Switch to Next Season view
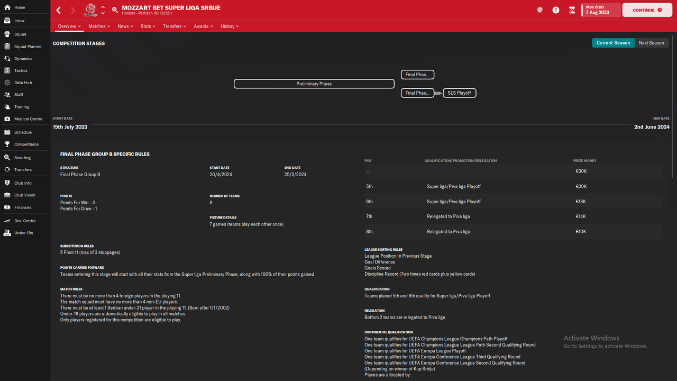 point(651,43)
